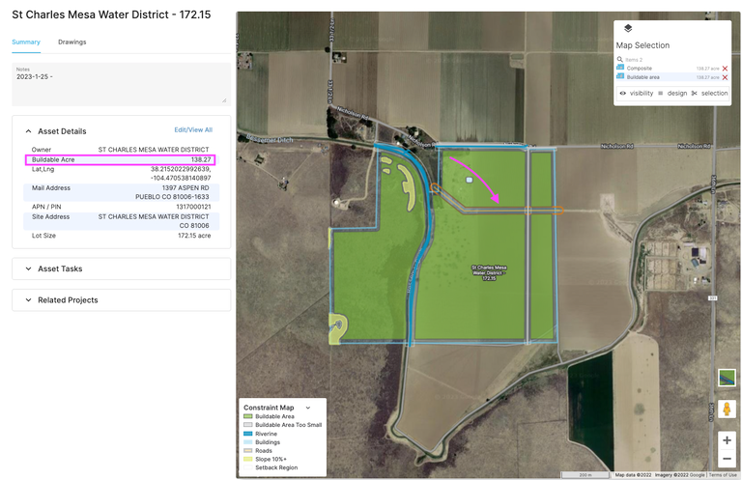
Task: Click the Setback Region legend entry
Action: click(x=276, y=467)
